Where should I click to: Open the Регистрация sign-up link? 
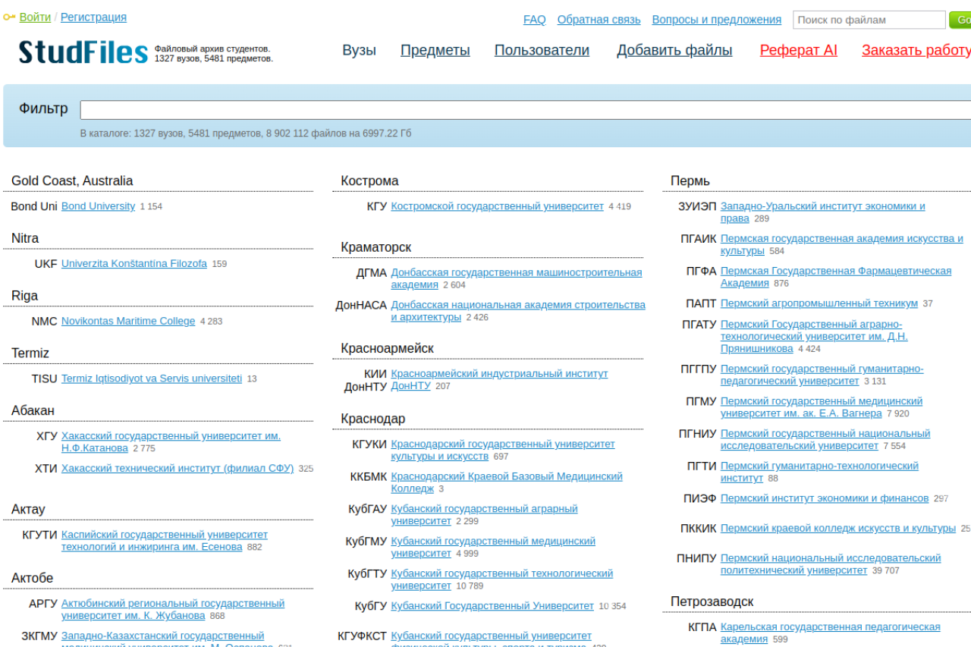coord(94,17)
